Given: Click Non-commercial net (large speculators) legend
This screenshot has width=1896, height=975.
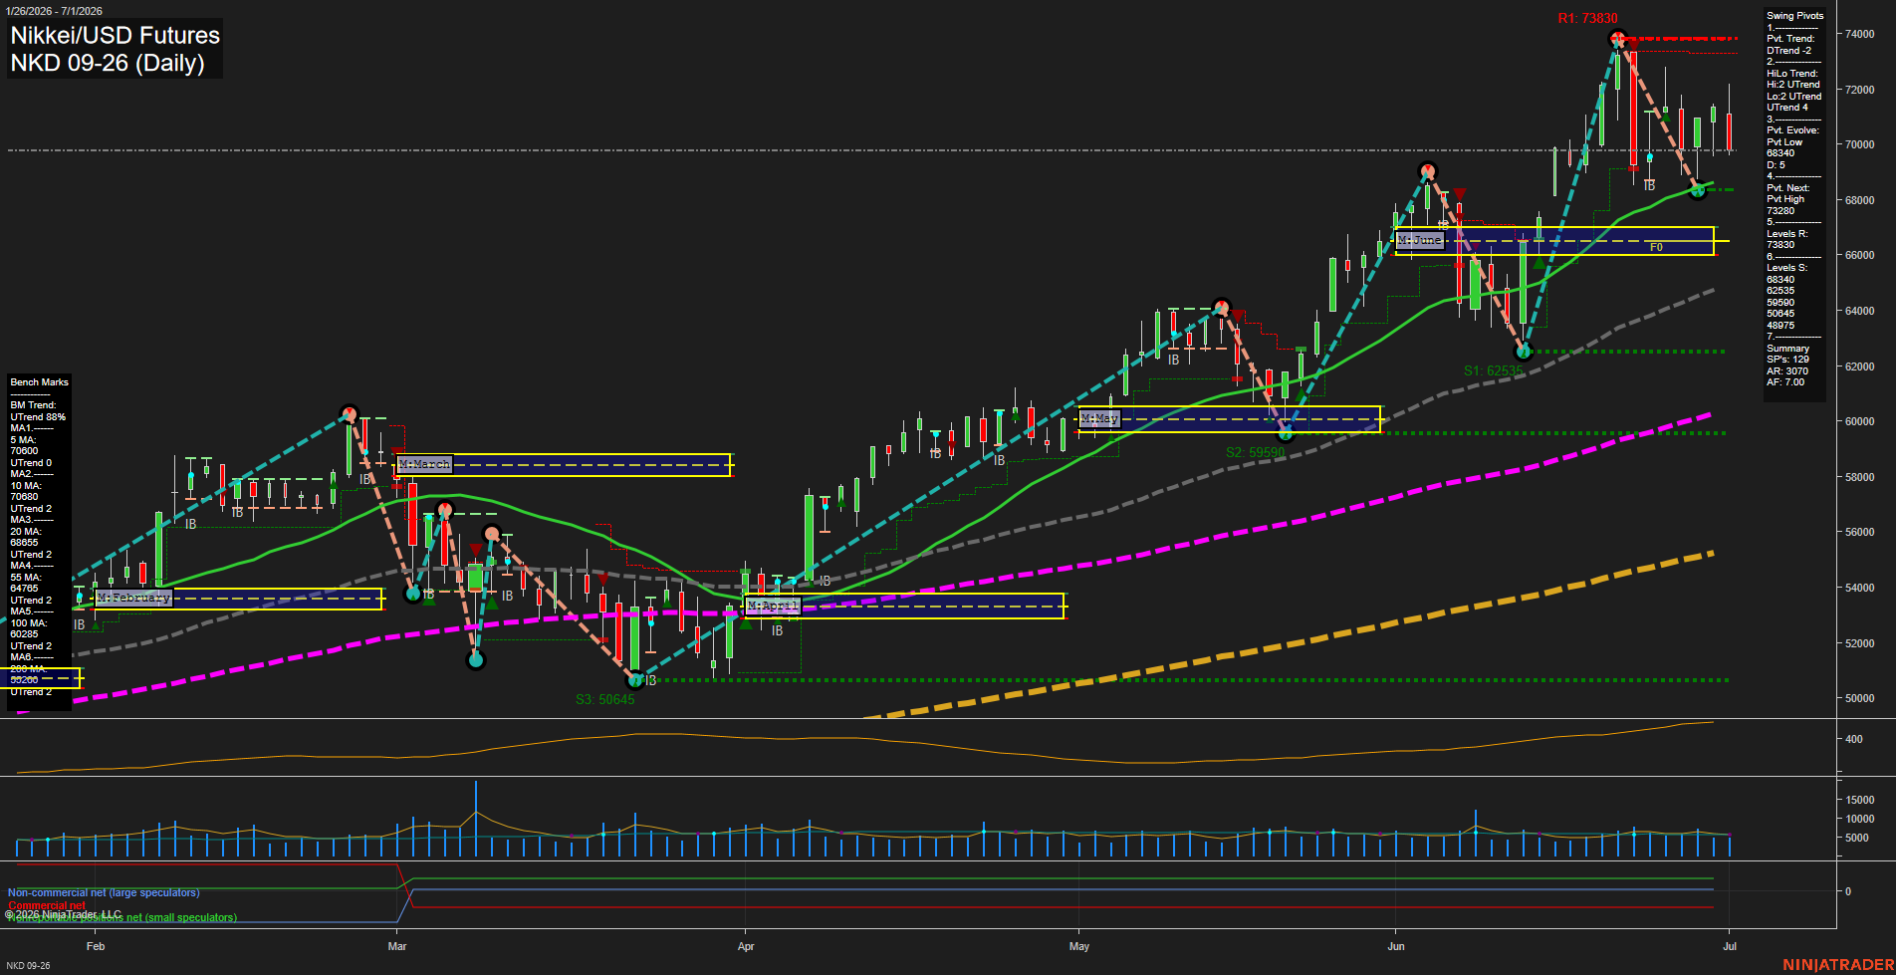Looking at the screenshot, I should (x=104, y=893).
